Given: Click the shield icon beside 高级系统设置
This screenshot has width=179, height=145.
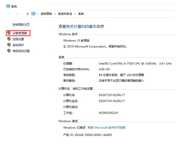Looking at the screenshot, I should point(9,51).
